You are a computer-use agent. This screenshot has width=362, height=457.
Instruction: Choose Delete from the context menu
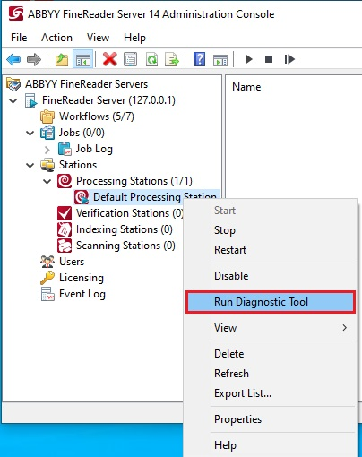pos(271,354)
